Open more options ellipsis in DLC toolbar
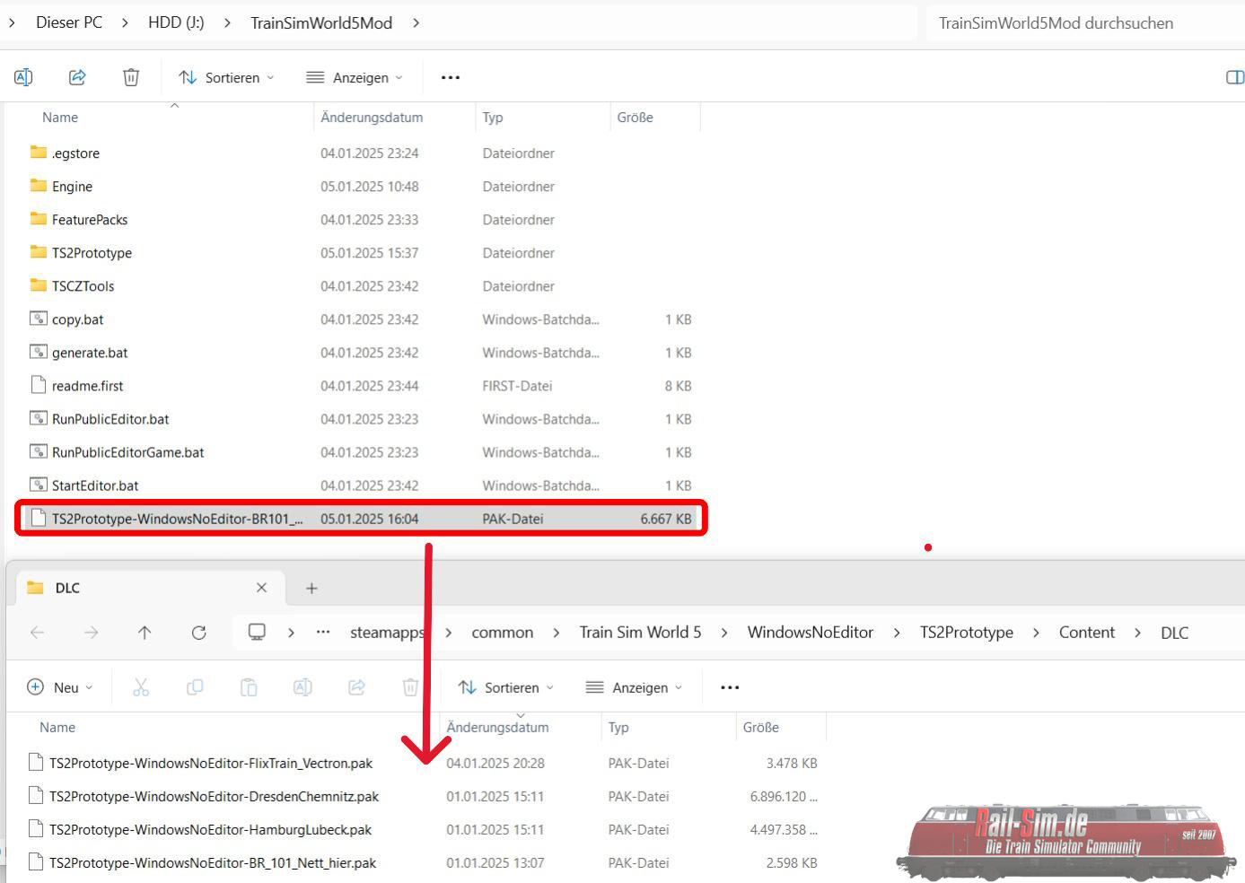1245x883 pixels. (x=730, y=687)
